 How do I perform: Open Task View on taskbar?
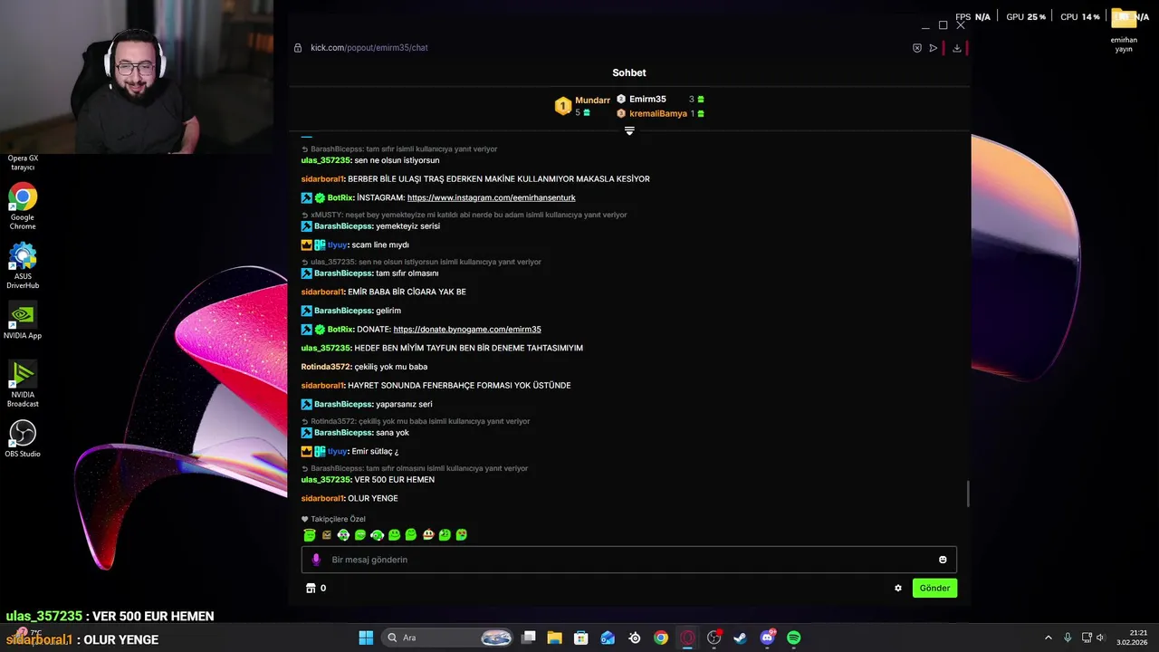coord(529,638)
